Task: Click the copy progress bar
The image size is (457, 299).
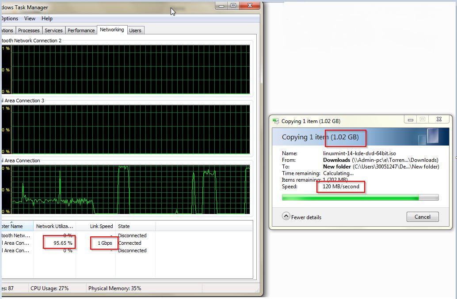Action: point(360,198)
